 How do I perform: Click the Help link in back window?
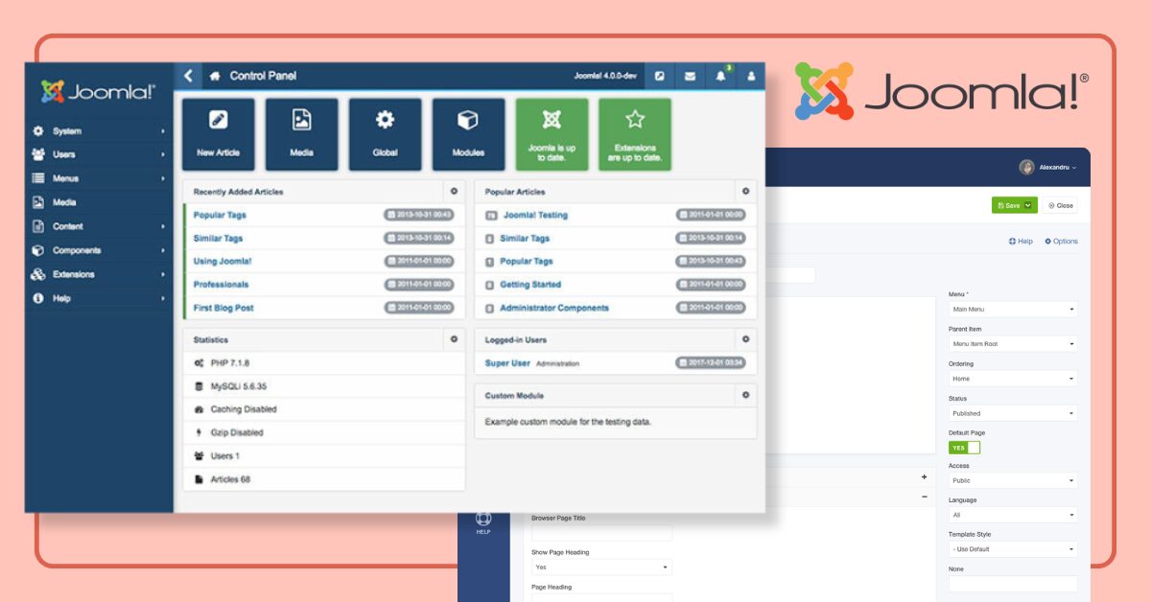(1021, 242)
